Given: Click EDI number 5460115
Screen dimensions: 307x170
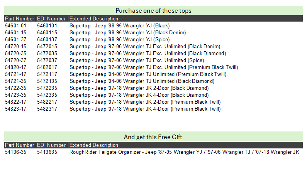Looking at the screenshot, I should [47, 33].
